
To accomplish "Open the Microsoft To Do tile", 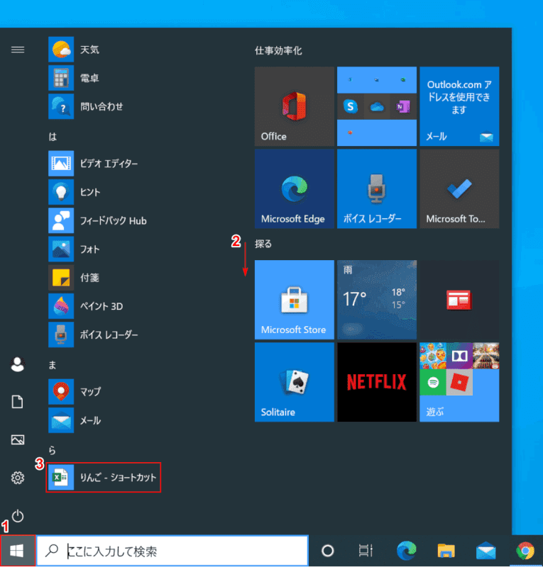I will coord(459,189).
